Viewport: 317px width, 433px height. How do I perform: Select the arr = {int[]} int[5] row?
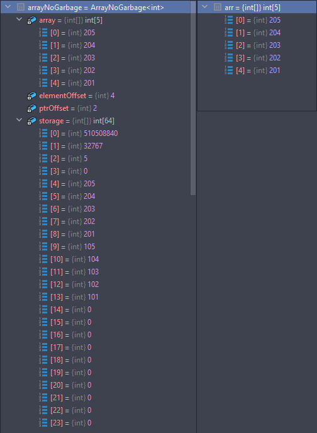click(257, 7)
